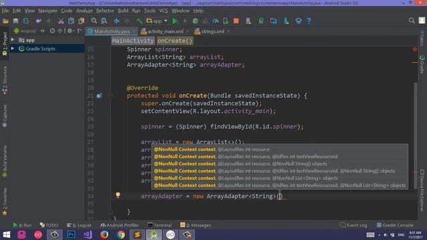Toggle the Project side panel tab
Image resolution: width=427 pixels, height=240 pixels.
point(5,44)
